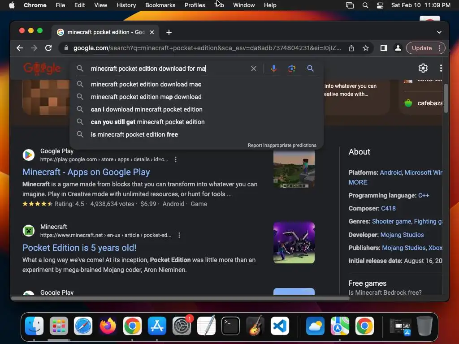Click 'Report inappropriate predictions' link
Viewport: 459px width, 344px height.
tap(282, 146)
